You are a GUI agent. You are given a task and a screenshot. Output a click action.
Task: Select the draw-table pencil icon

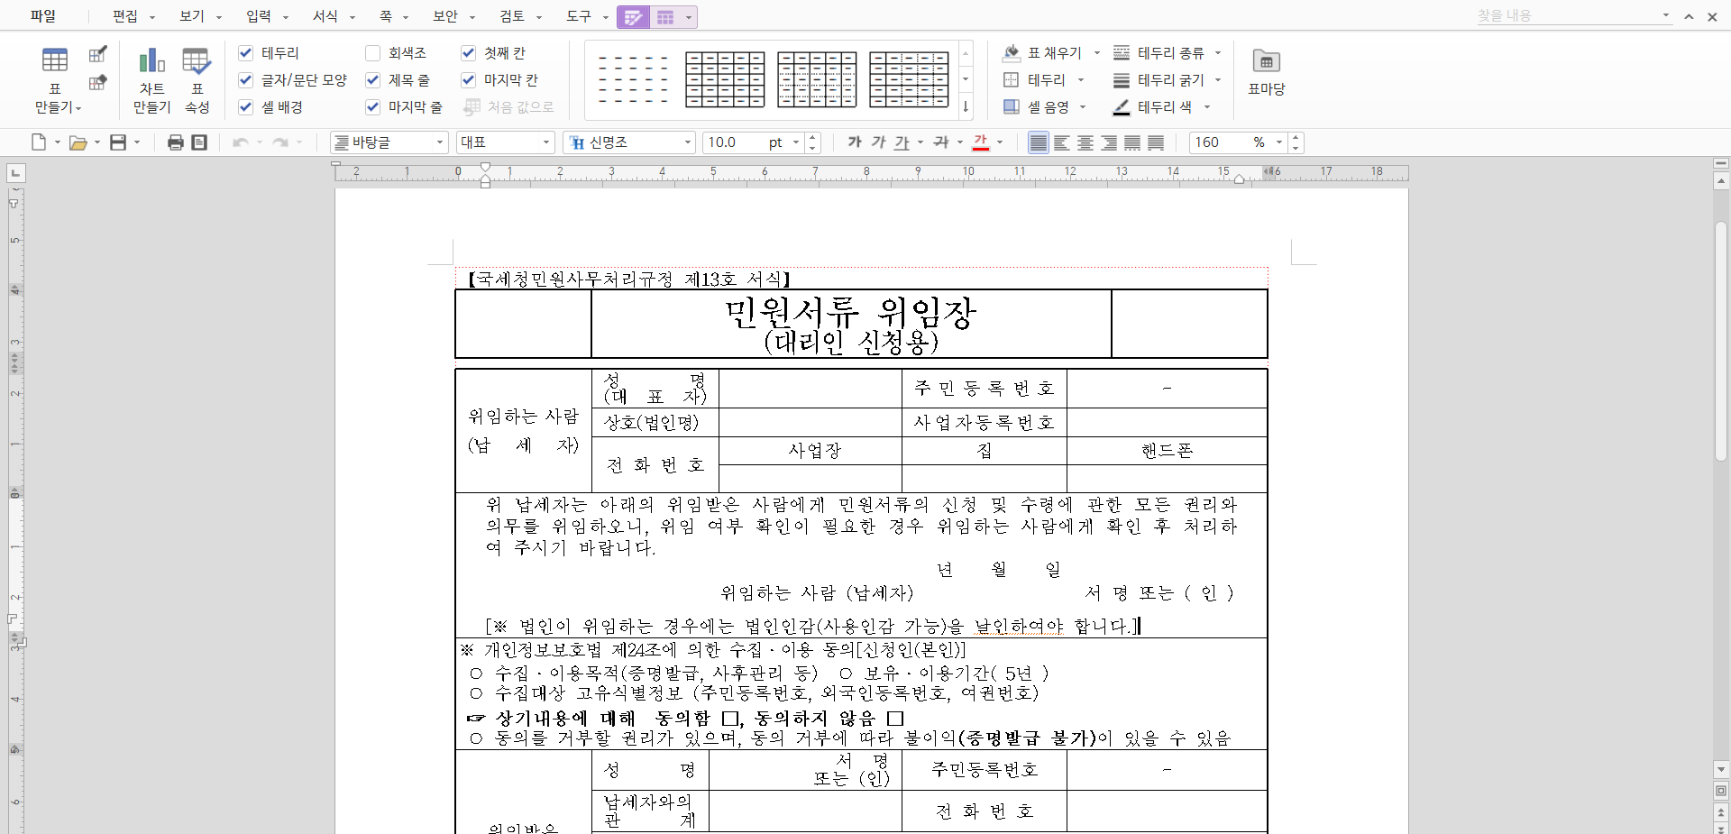point(98,54)
